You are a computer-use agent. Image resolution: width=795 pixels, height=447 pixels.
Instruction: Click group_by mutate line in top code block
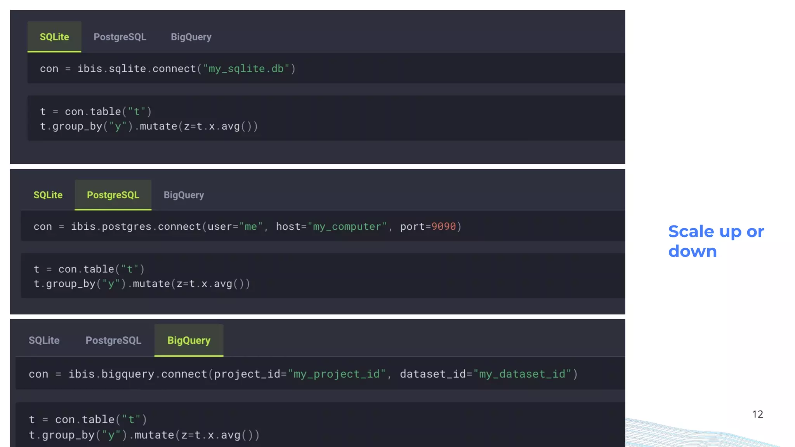click(x=149, y=126)
